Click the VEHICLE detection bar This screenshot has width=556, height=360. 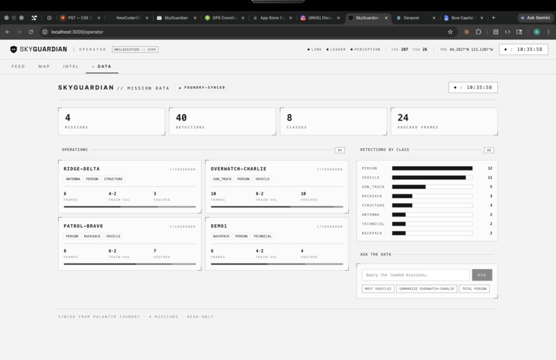click(x=433, y=177)
